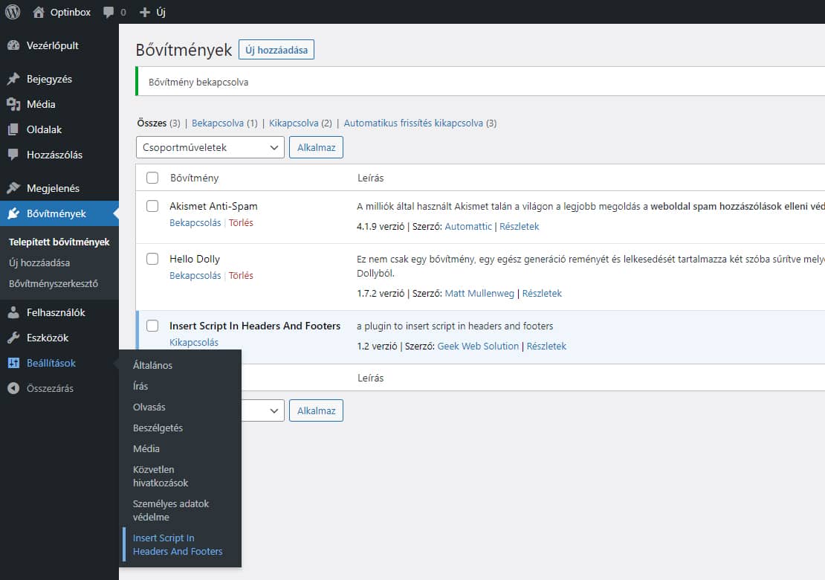Open the comments bubble icon in admin bar
Screen dimensions: 825x580
coord(109,12)
